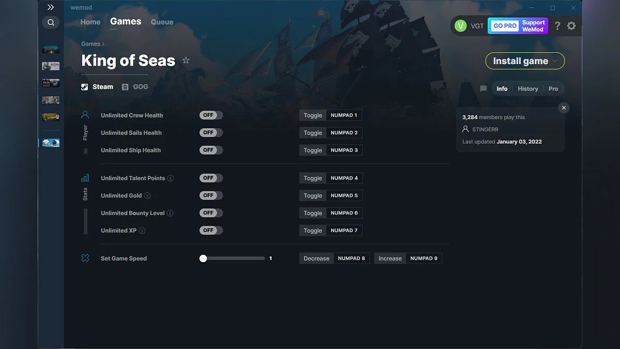This screenshot has width=620, height=349.
Task: Select the Stats bar-chart icon
Action: 85,177
